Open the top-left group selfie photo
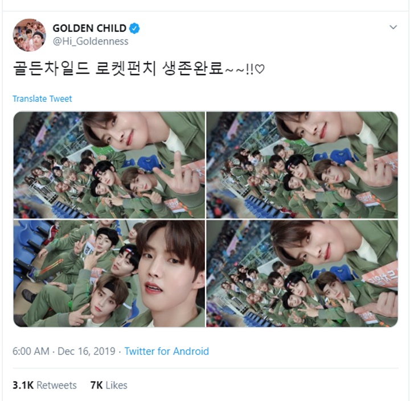Screen dimensions: 410x401 coord(109,165)
